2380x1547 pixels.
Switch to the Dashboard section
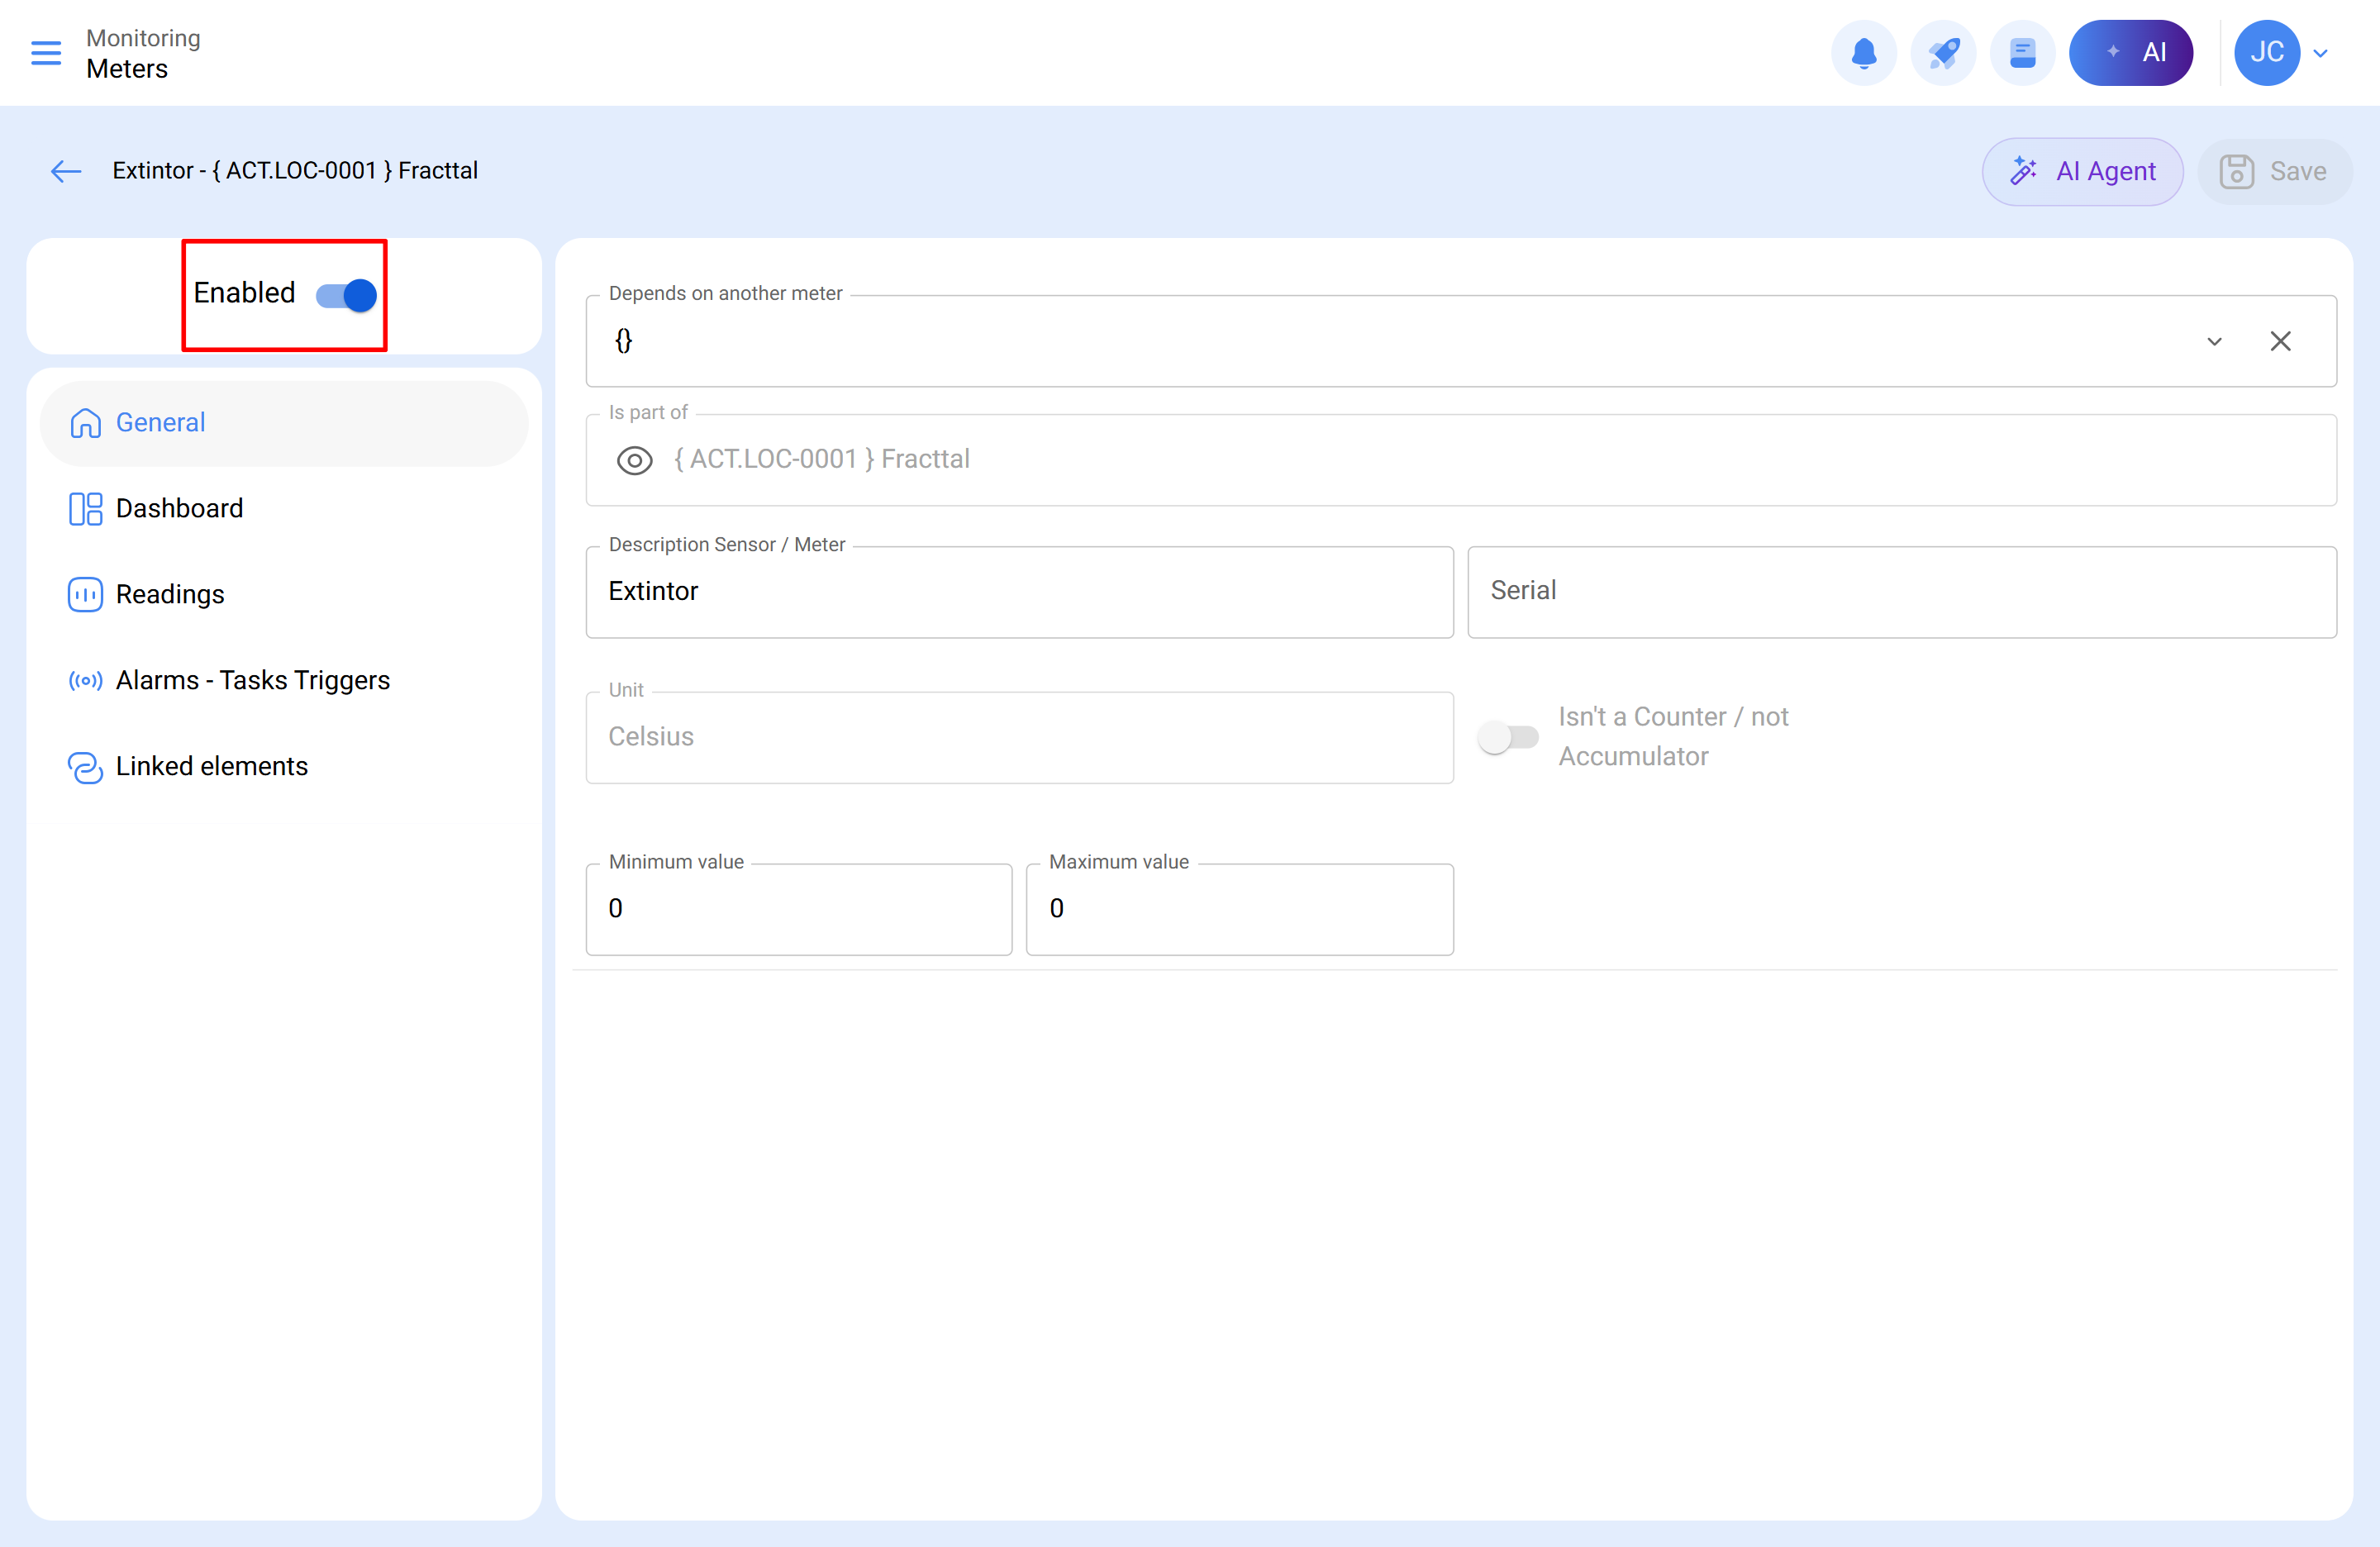pyautogui.click(x=179, y=508)
